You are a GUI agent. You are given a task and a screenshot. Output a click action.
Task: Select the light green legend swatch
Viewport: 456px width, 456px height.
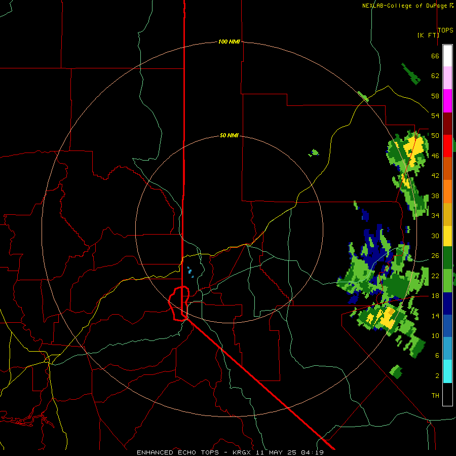pos(447,281)
